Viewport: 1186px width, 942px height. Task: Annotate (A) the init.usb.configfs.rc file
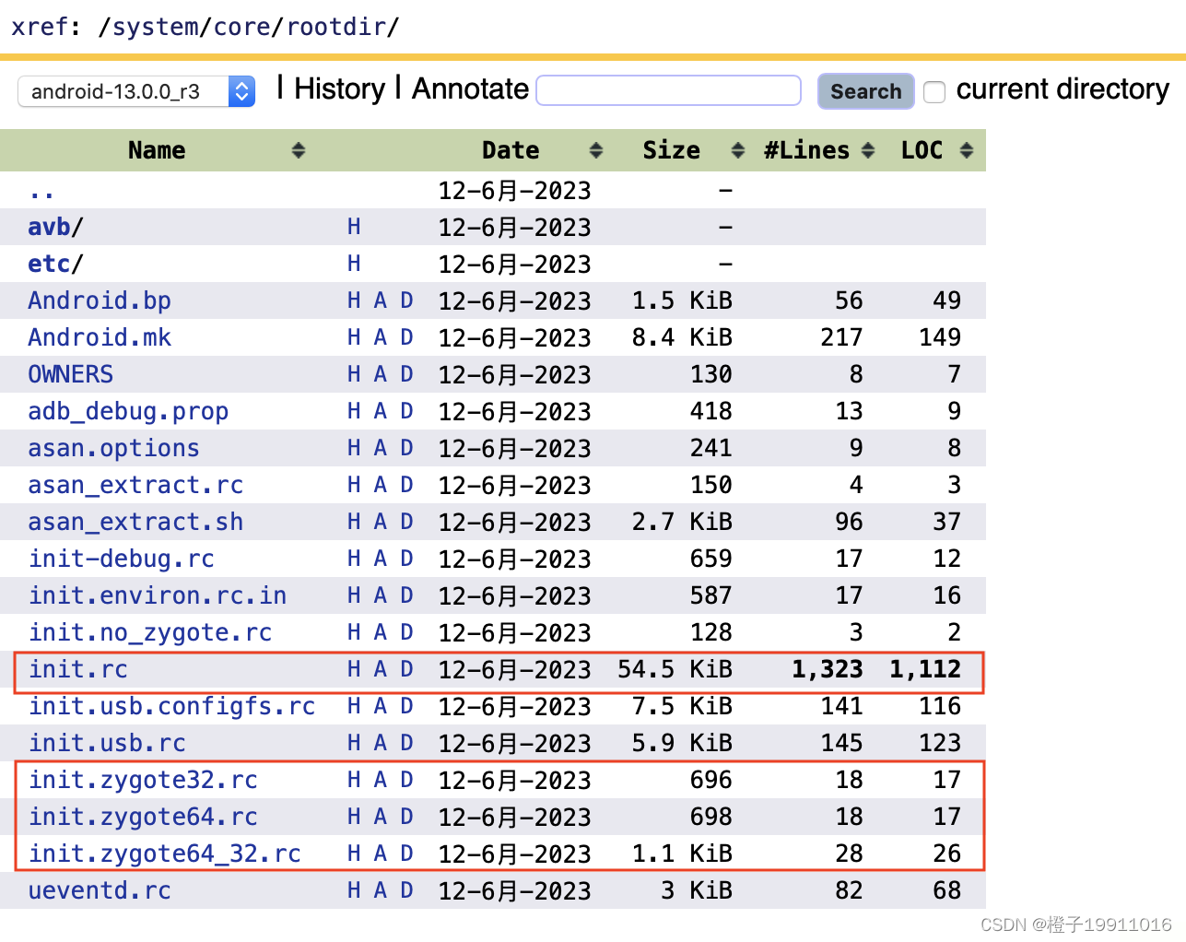pos(381,706)
